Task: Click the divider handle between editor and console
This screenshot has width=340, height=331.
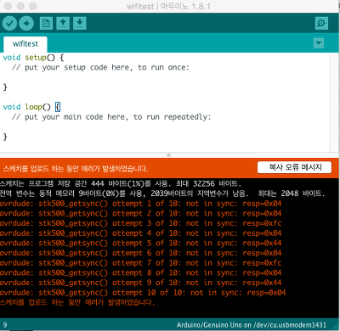Action: (168, 155)
